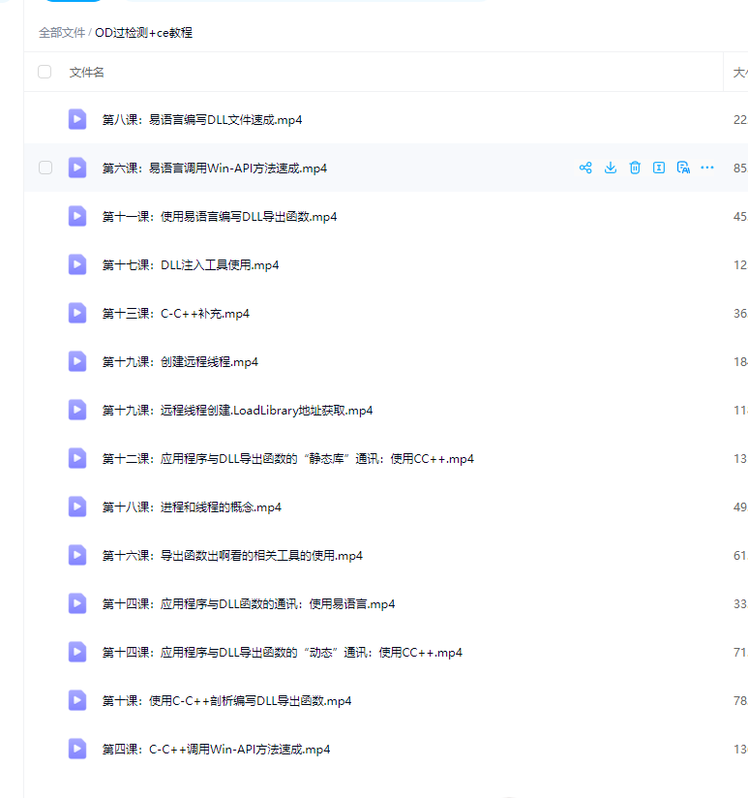Click video icon of 第十四课 "动态"通讯 file
Image resolution: width=748 pixels, height=798 pixels.
pos(77,652)
